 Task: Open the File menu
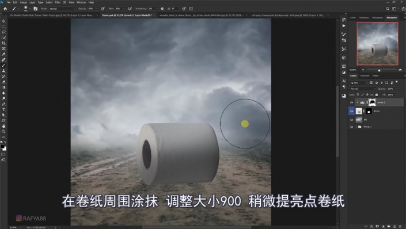click(x=9, y=2)
